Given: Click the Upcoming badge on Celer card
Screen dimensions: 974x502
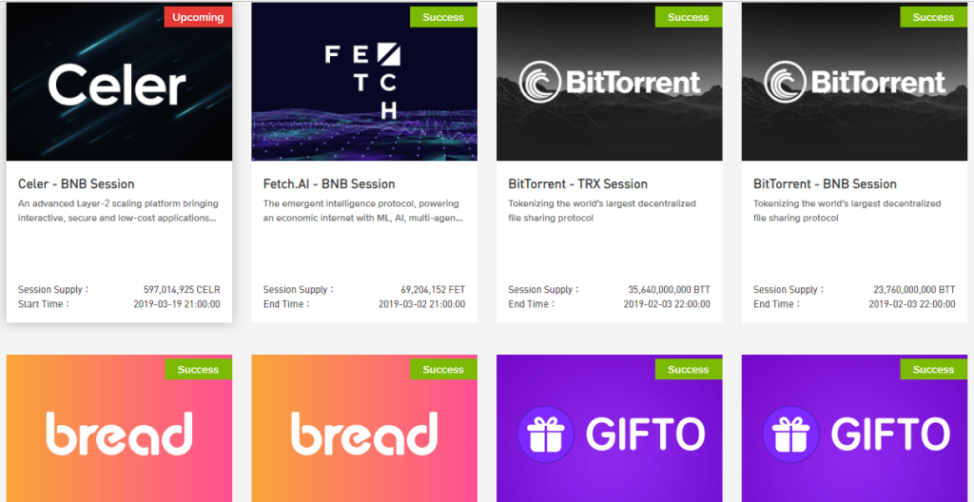Looking at the screenshot, I should coord(198,17).
